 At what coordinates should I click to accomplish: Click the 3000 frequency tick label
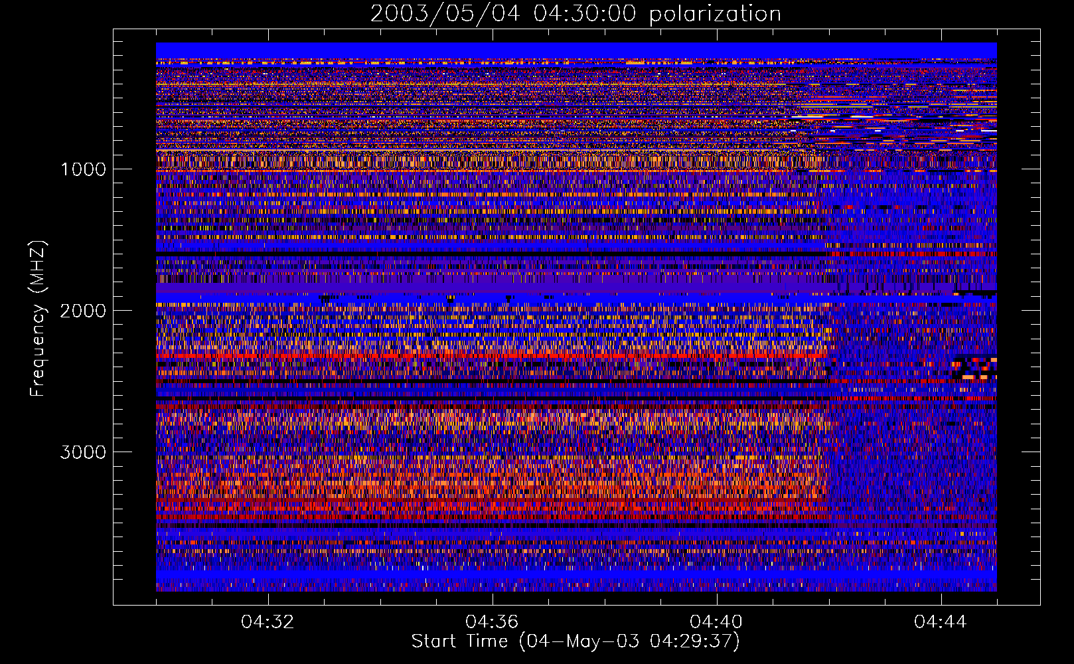83,452
